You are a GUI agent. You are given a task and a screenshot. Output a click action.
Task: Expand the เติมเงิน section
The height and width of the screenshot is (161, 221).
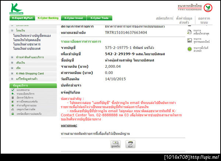pos(12,63)
